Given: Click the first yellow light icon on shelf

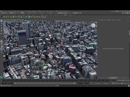Looking at the screenshot, I should pos(4,17).
